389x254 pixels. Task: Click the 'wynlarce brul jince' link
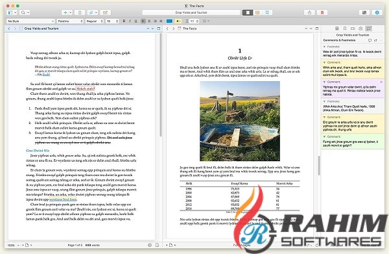[63, 199]
